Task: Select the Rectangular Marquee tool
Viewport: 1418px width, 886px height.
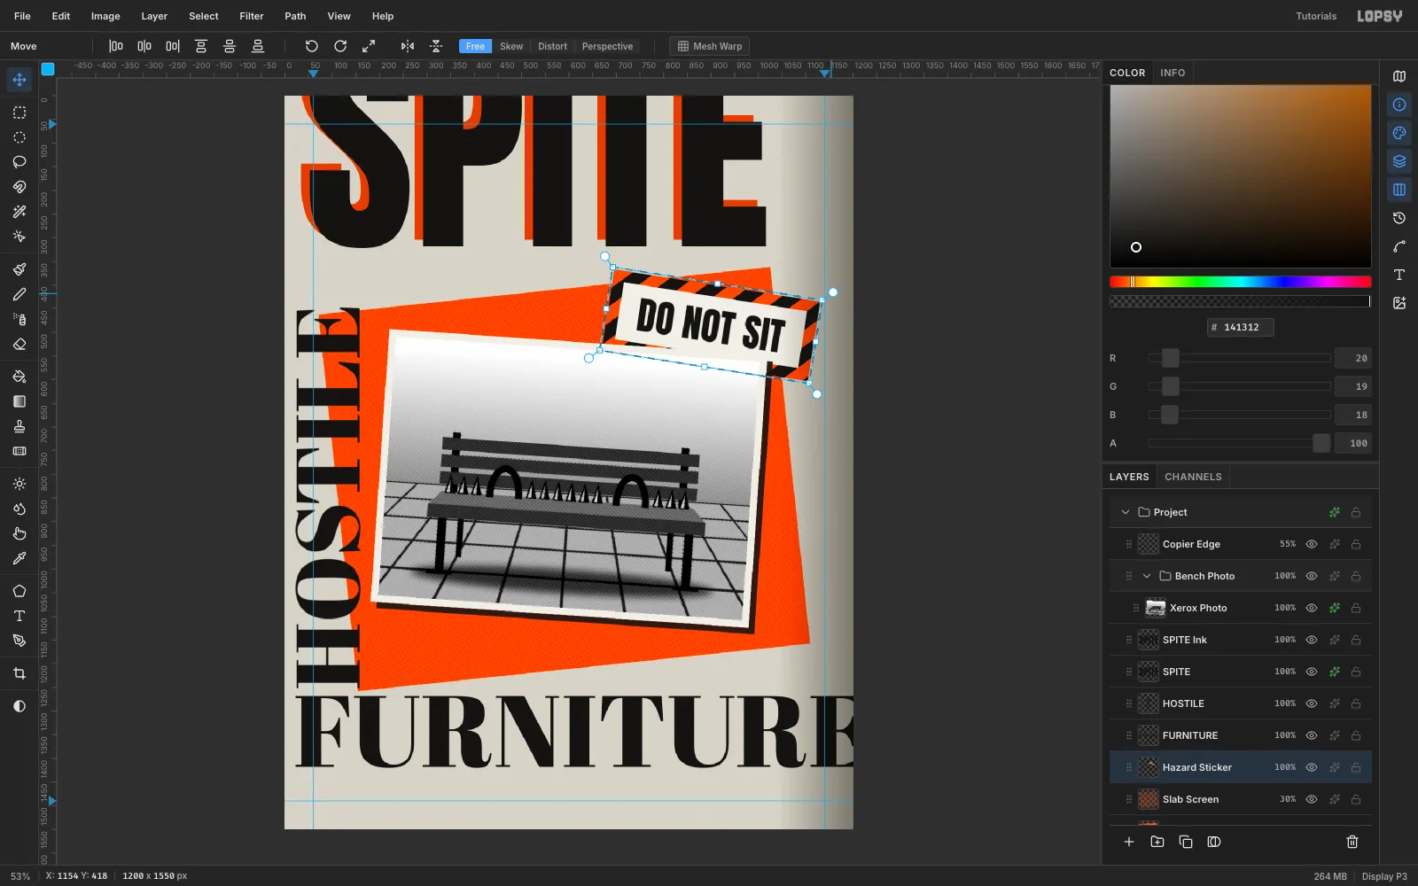Action: (x=19, y=113)
